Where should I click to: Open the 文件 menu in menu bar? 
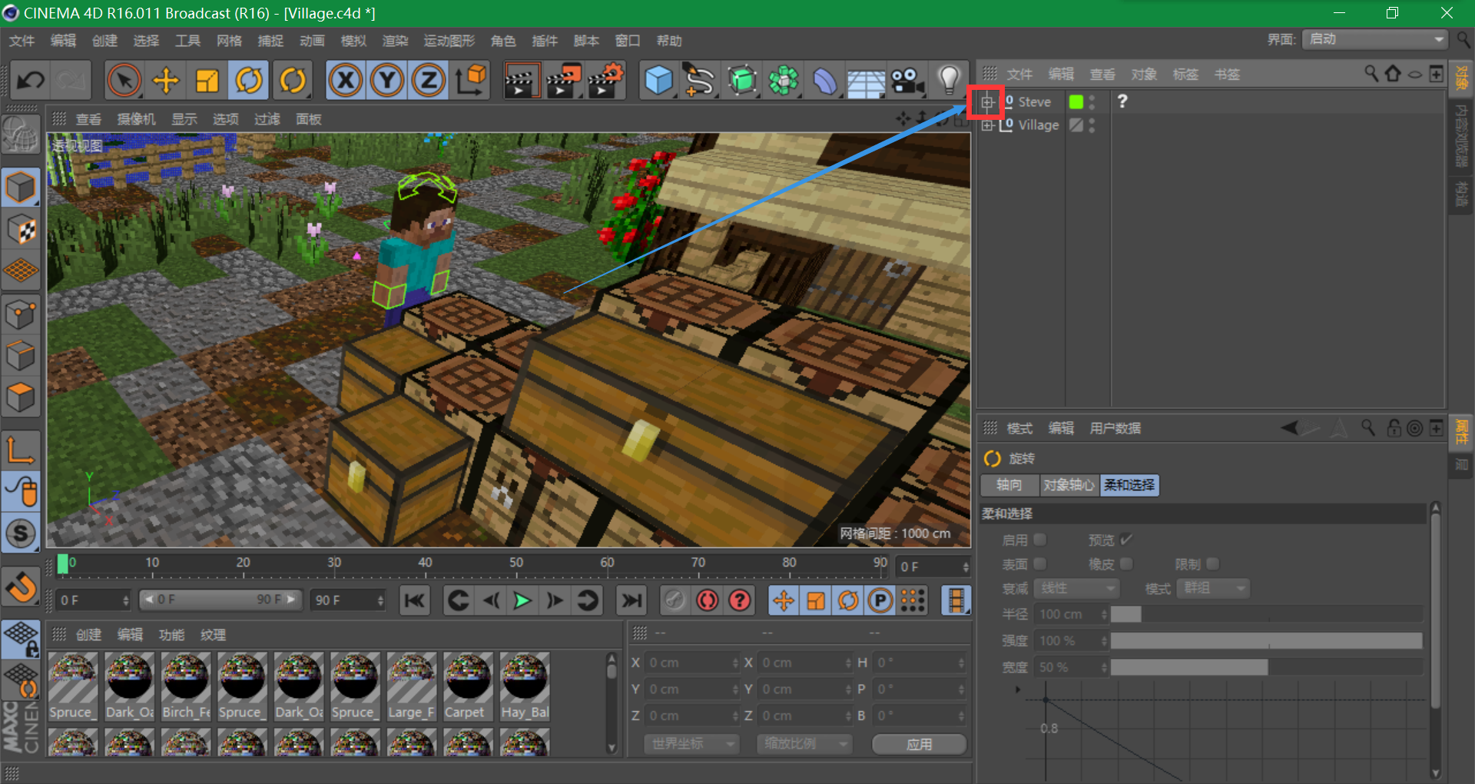tap(22, 41)
